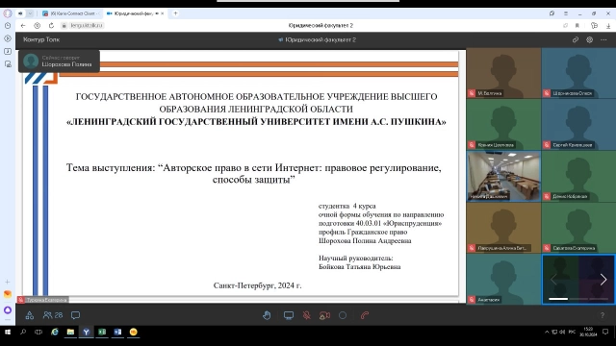The height and width of the screenshot is (346, 616).
Task: Toggle the meeting record circle button
Action: (343, 315)
